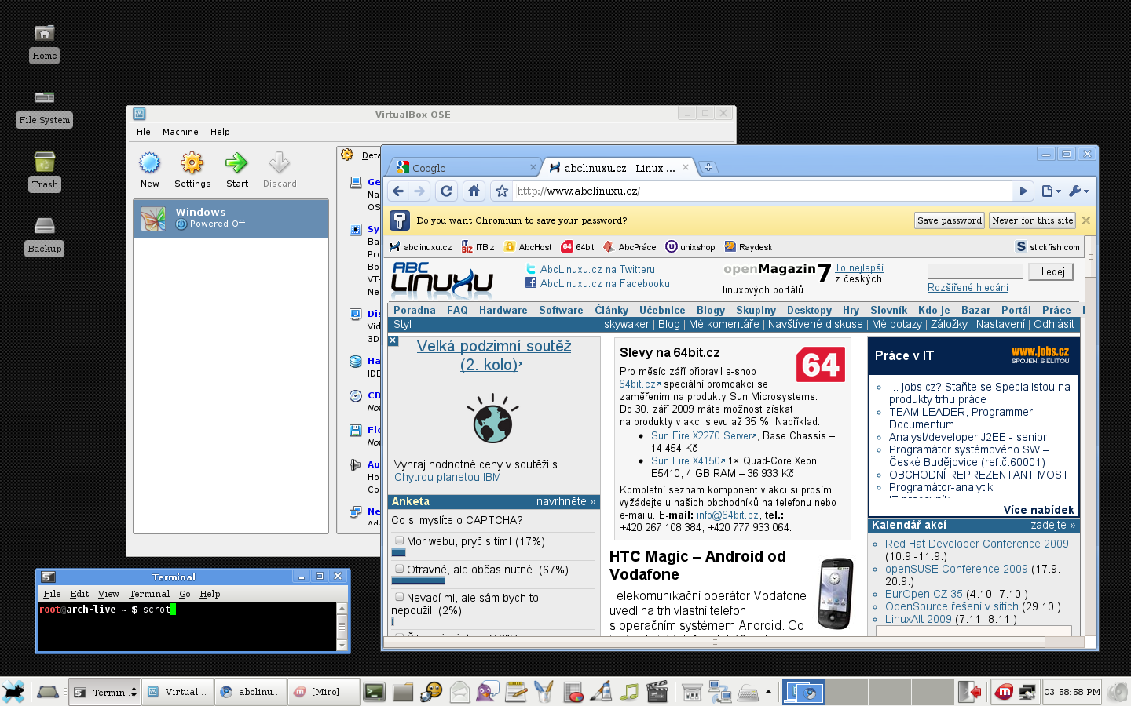
Task: Click the New machine icon in VirtualBox
Action: (x=150, y=163)
